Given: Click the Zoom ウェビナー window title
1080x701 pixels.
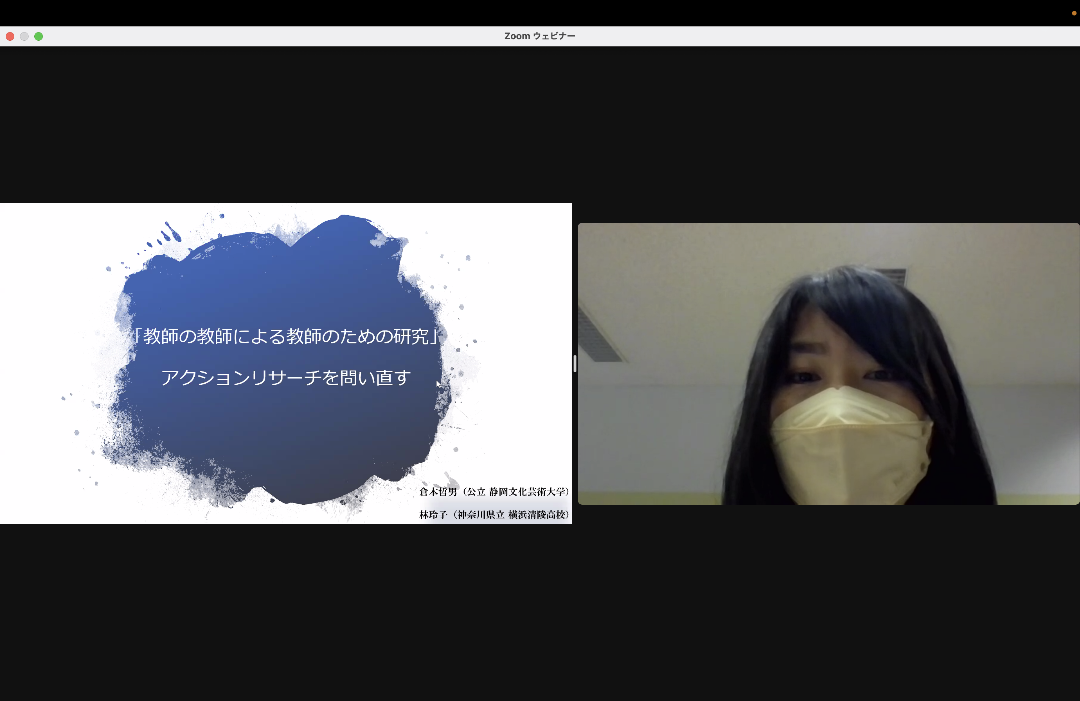Looking at the screenshot, I should (x=540, y=36).
